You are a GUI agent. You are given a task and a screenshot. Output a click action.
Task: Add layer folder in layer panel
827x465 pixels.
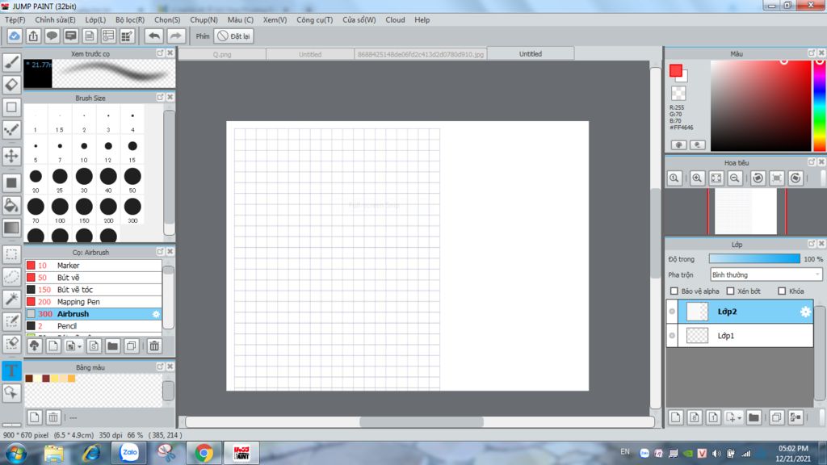[x=754, y=417]
